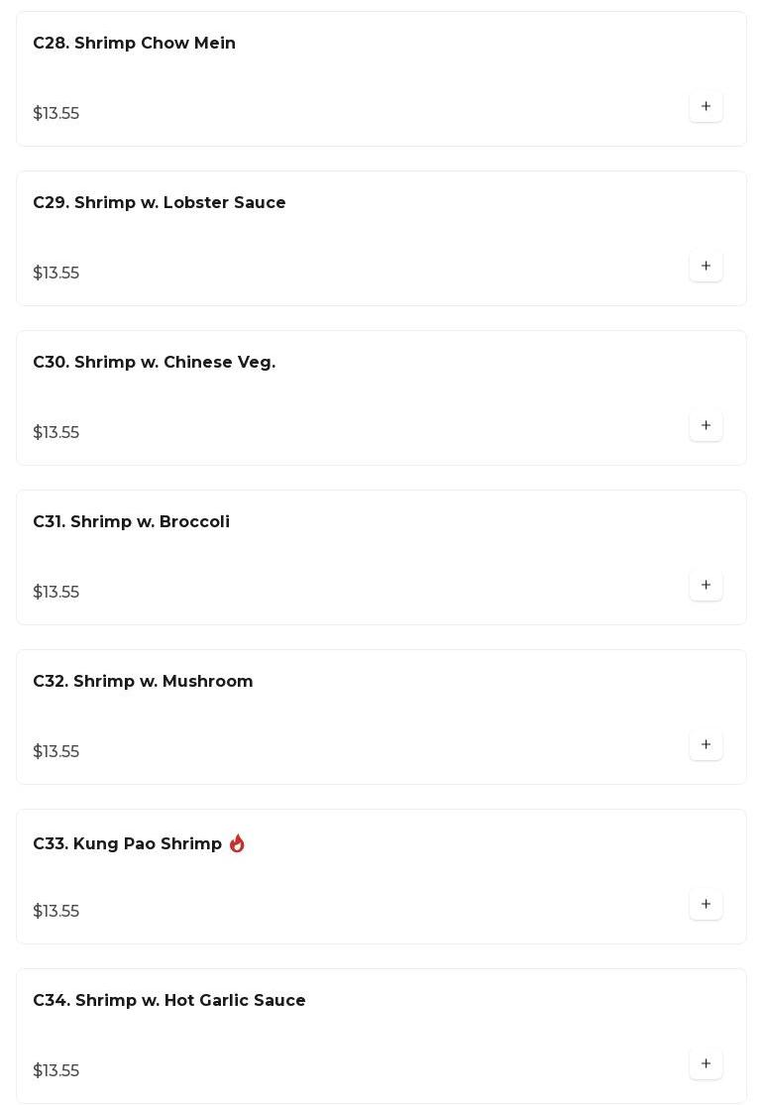Add C29 Shrimp w. Lobster Sauce
The height and width of the screenshot is (1105, 763).
(x=706, y=267)
